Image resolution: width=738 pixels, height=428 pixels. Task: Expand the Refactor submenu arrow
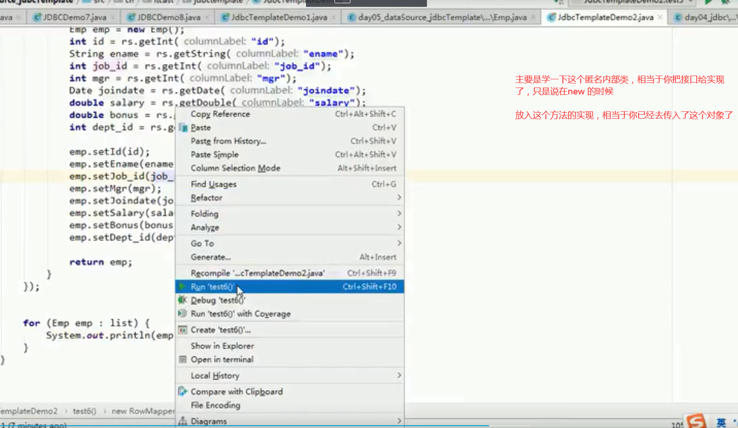point(399,198)
